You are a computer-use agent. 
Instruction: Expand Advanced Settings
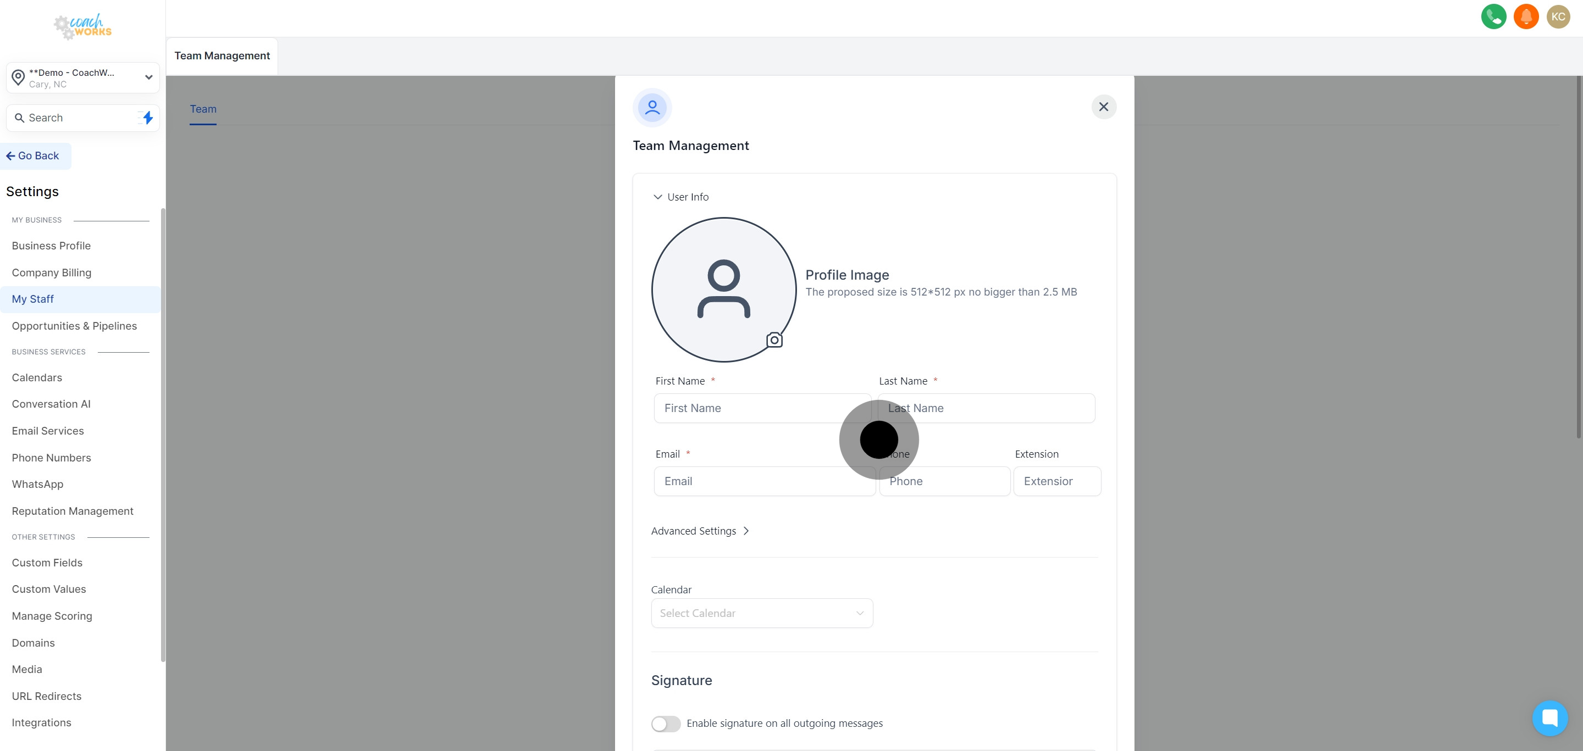click(x=700, y=531)
